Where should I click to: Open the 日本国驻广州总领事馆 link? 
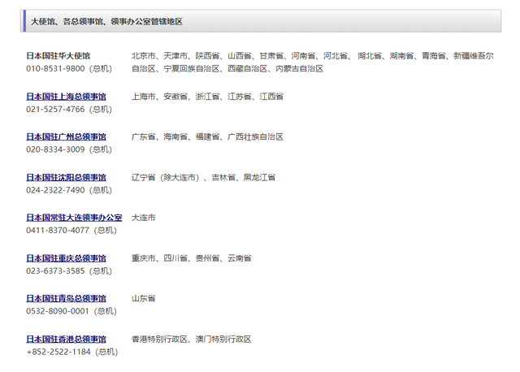(x=67, y=137)
